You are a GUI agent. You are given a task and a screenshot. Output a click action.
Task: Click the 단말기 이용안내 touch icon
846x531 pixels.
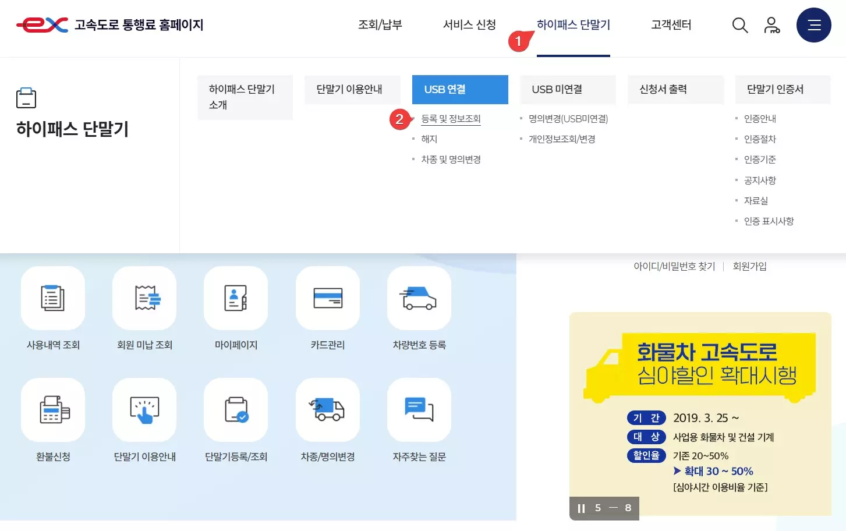click(144, 410)
